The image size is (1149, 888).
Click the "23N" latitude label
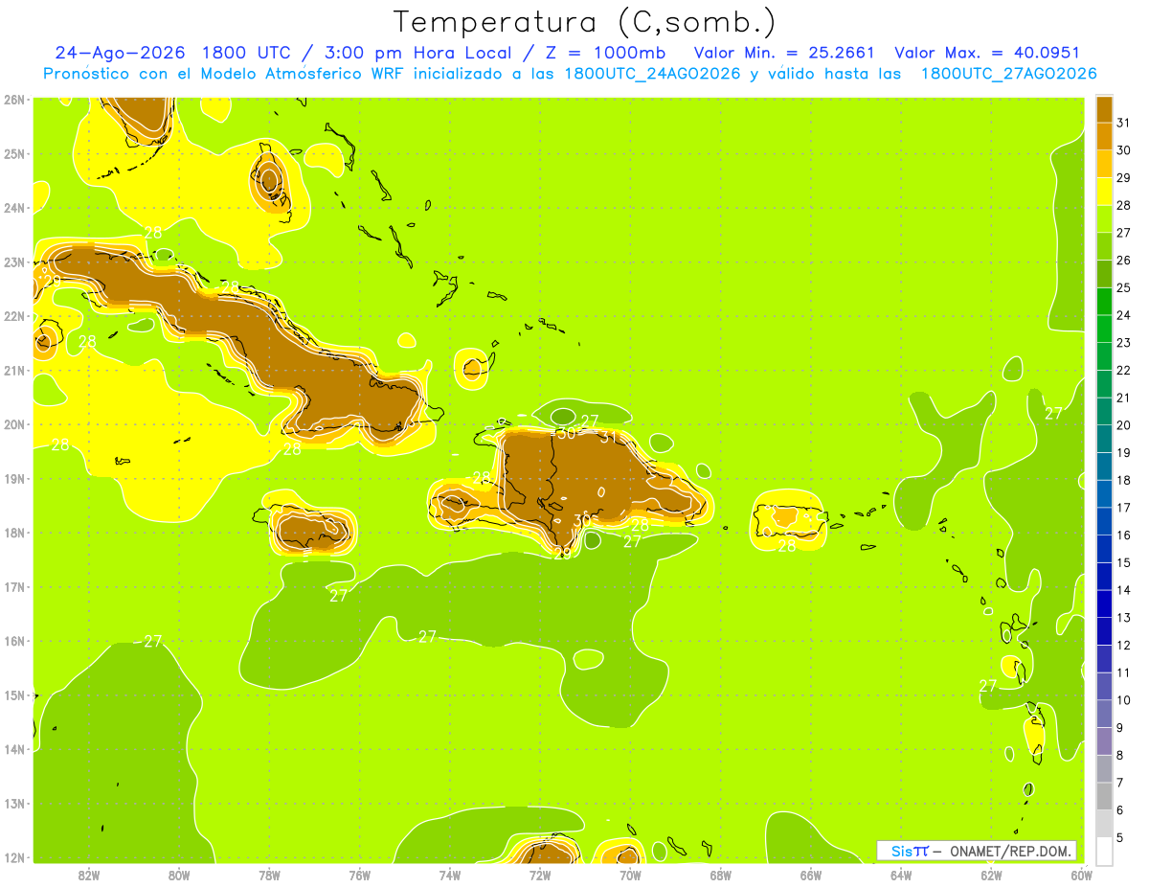(13, 262)
